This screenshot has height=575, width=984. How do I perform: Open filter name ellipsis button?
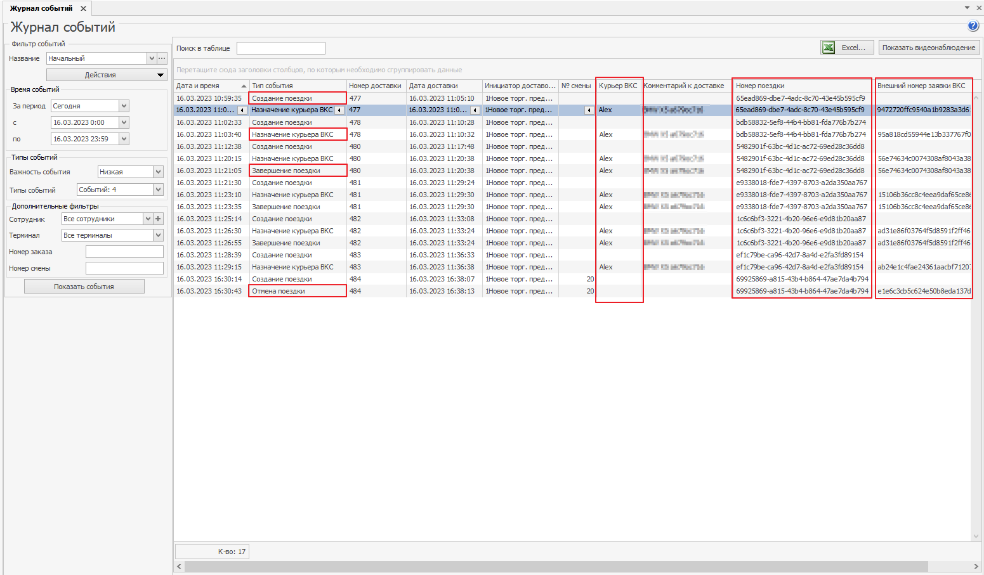click(x=162, y=58)
